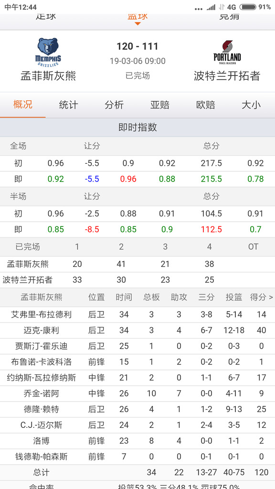Open 孟菲斯灰熊 team name under logo

pyautogui.click(x=48, y=76)
